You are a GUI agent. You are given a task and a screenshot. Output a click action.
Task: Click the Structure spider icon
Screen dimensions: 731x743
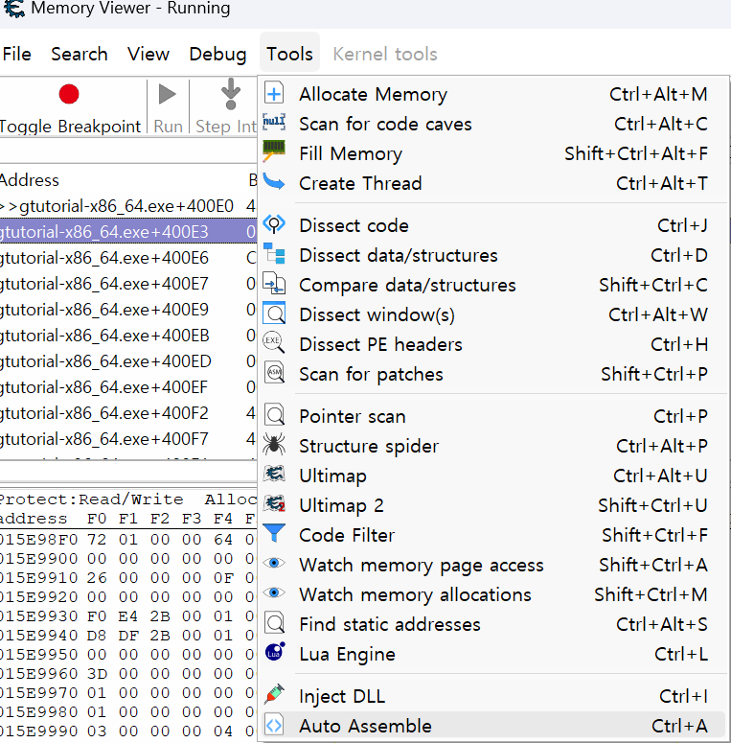tap(274, 445)
